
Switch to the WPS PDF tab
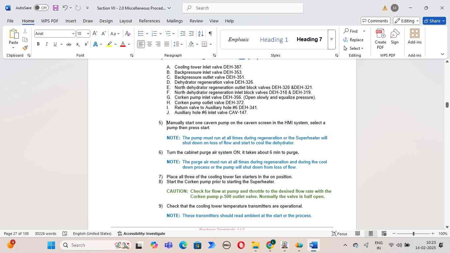pos(50,21)
